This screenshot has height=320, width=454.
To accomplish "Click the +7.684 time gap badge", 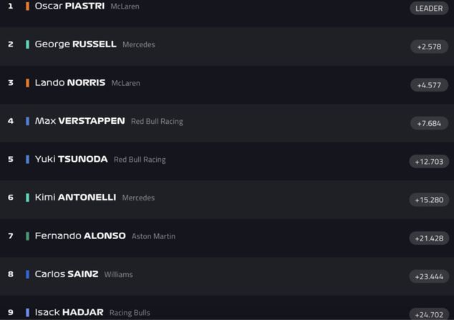I will [x=429, y=123].
